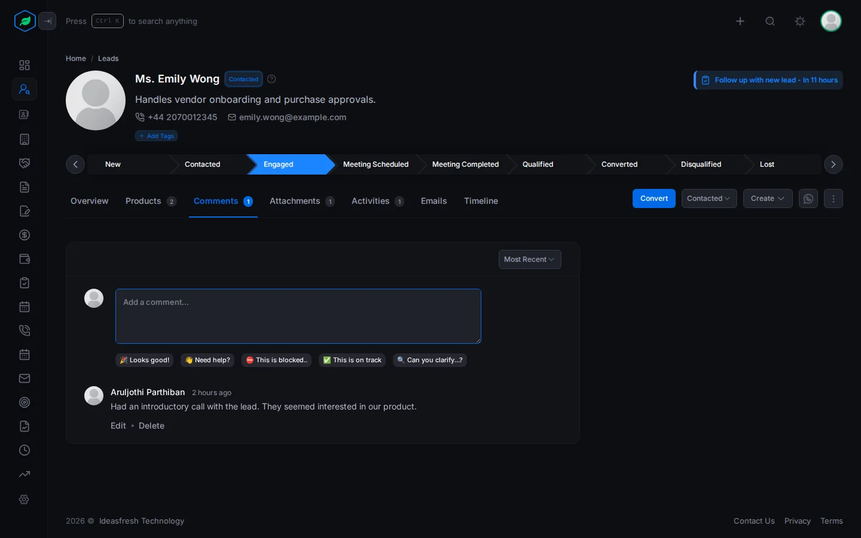Toggle the sidebar collapse arrow button
Screen dimensions: 861x538
click(47, 22)
